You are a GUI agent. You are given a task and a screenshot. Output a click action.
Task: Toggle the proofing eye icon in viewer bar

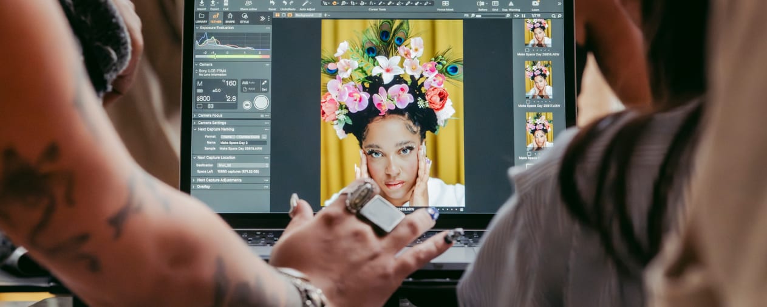(x=290, y=15)
